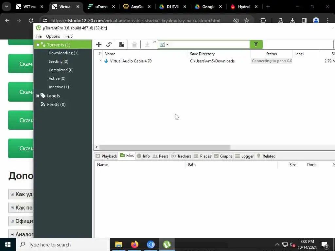The height and width of the screenshot is (251, 335).
Task: Select the Completed (0) category
Action: 61,70
